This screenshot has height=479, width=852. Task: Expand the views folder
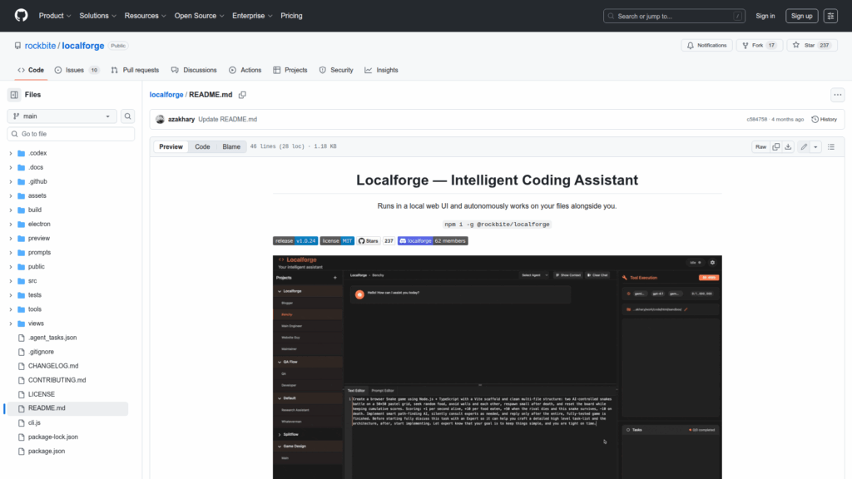(11, 323)
